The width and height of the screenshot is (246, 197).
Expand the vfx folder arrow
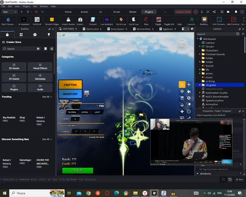point(200,69)
